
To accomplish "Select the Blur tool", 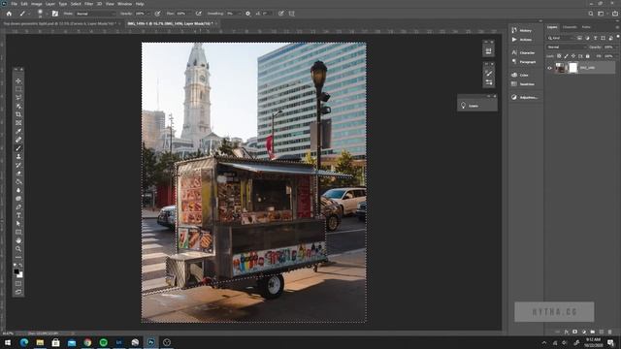I will [18, 190].
